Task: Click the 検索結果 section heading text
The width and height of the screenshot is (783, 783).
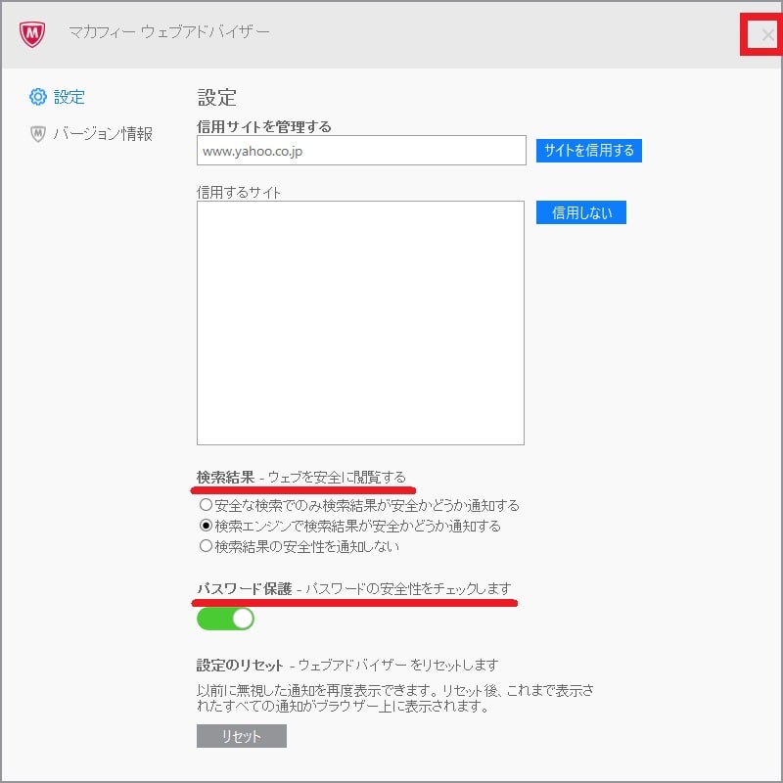Action: coord(226,477)
